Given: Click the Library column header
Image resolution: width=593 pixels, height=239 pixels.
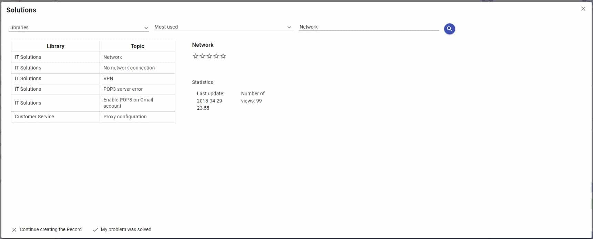Looking at the screenshot, I should 55,46.
